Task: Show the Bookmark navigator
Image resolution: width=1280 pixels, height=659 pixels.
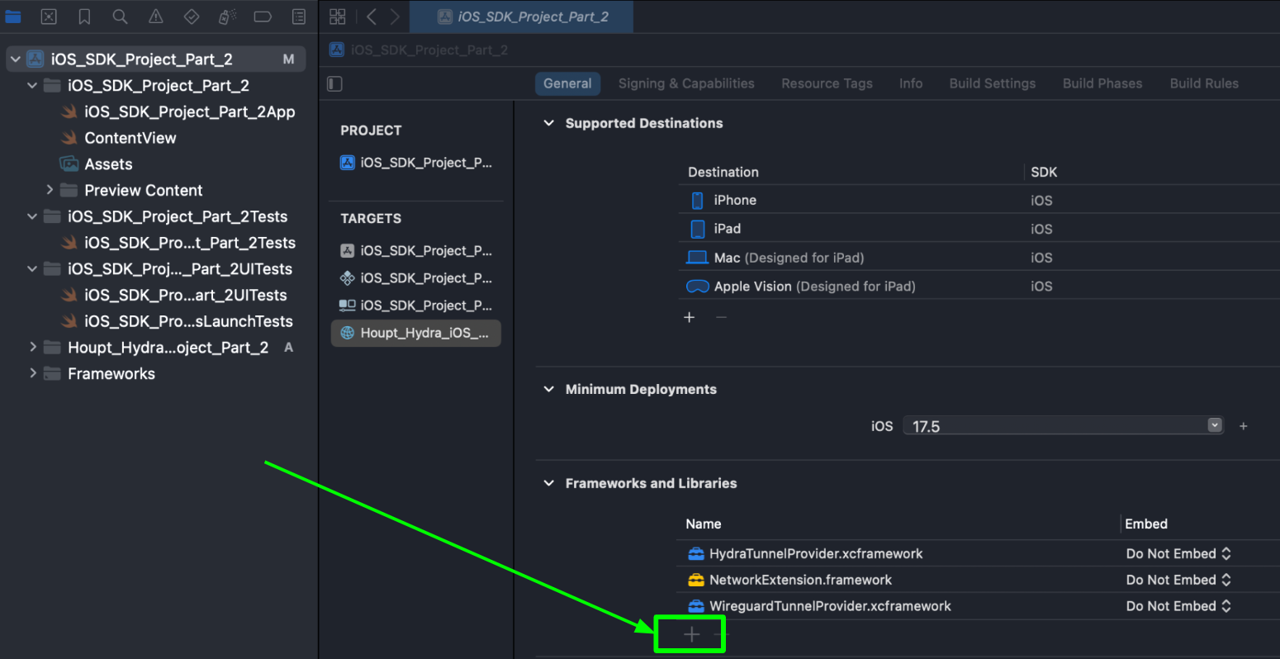Action: [84, 17]
